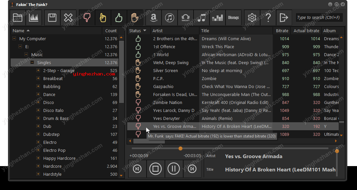Sort tree by Count column header
This screenshot has width=357, height=190.
pos(111,31)
